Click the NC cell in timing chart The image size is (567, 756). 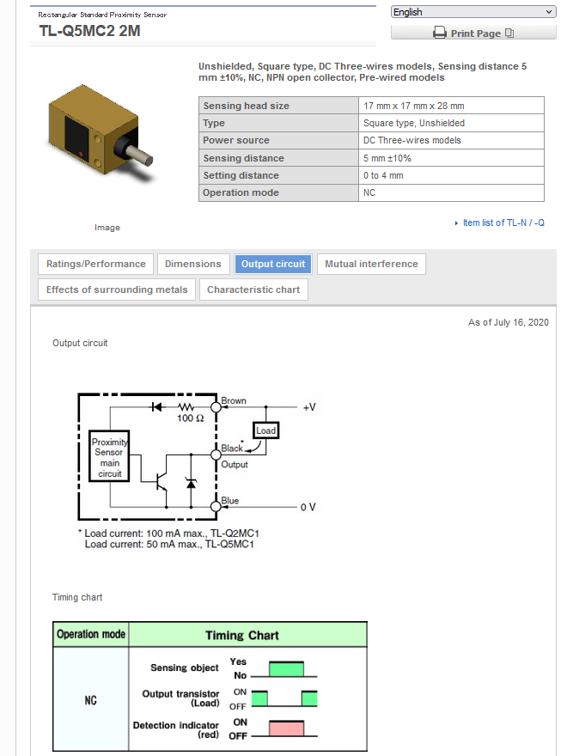(x=91, y=699)
